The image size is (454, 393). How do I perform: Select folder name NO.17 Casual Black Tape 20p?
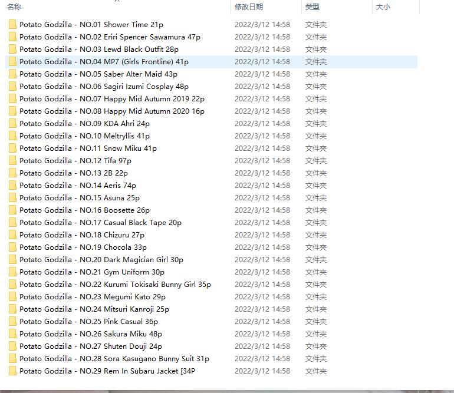coord(100,223)
